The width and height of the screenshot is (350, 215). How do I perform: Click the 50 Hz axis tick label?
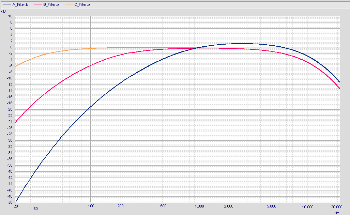click(35, 208)
